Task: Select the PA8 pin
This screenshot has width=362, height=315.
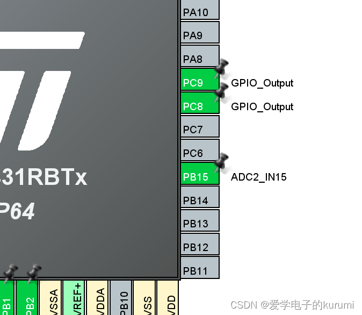Action: 200,56
